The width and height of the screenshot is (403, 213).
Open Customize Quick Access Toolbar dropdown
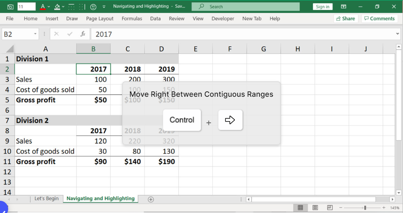[104, 7]
